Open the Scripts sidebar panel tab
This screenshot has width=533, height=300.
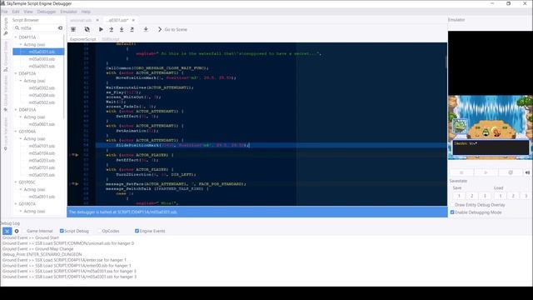coord(6,27)
